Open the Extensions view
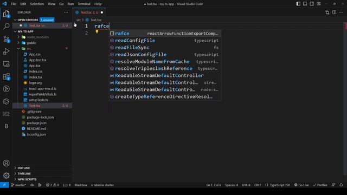The height and width of the screenshot is (195, 347). pyautogui.click(x=6, y=76)
